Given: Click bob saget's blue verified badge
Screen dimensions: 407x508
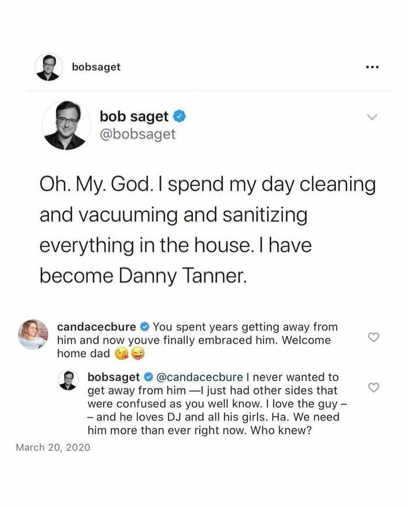Looking at the screenshot, I should (x=178, y=116).
